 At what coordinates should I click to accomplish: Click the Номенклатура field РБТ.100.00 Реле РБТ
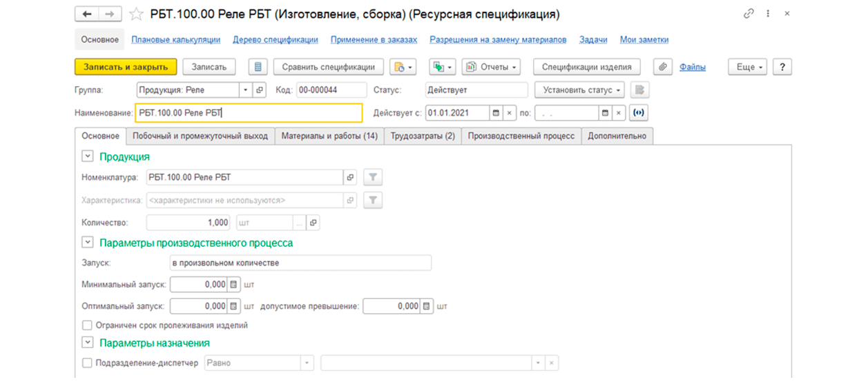(245, 178)
